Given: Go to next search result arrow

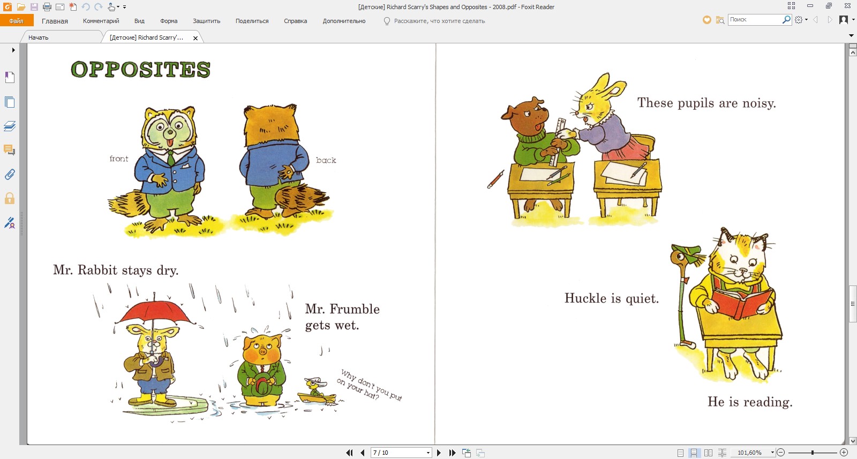Looking at the screenshot, I should [830, 20].
